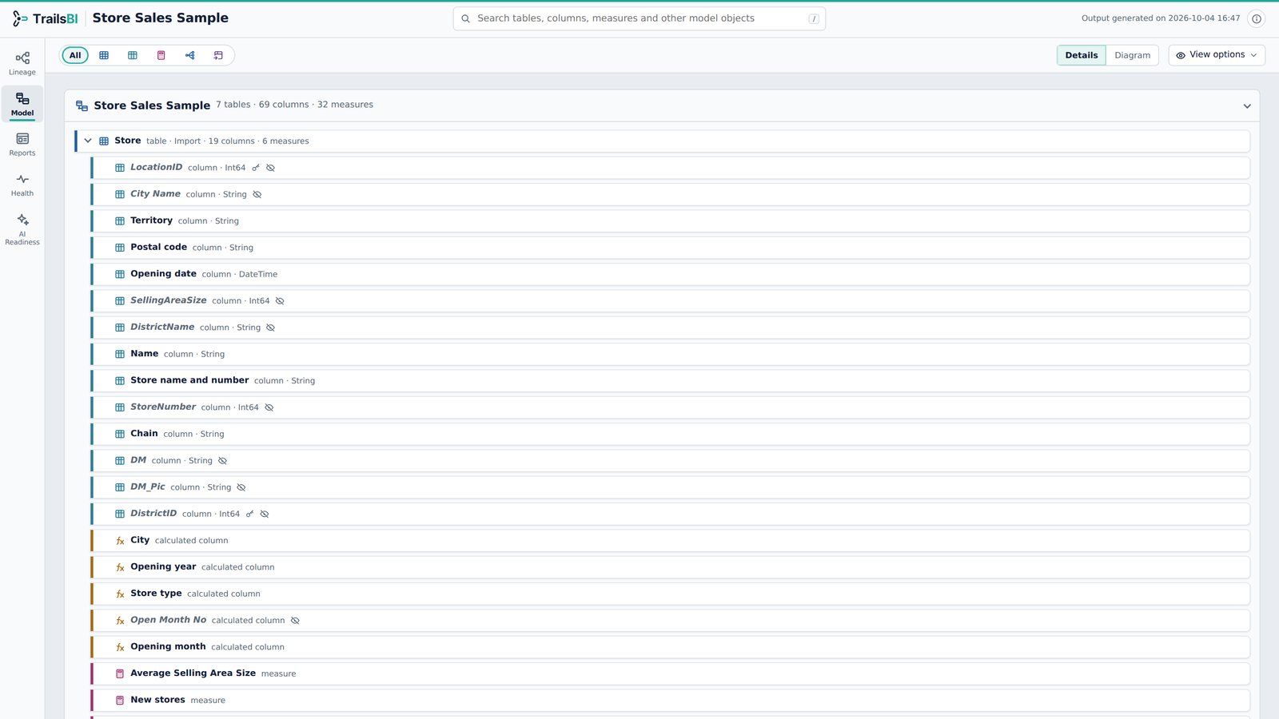Click the last purple filter icon
Viewport: 1279px width, 719px height.
click(218, 55)
